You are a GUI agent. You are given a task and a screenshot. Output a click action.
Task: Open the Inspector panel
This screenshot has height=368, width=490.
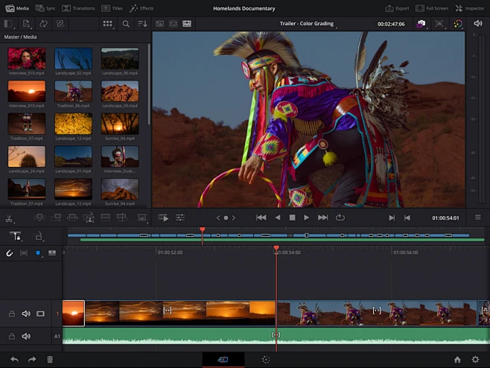468,8
